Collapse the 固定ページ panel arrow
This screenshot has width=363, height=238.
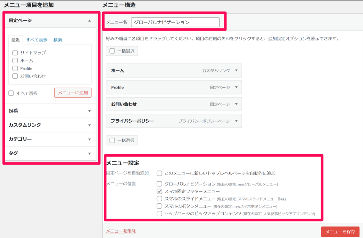pos(90,21)
